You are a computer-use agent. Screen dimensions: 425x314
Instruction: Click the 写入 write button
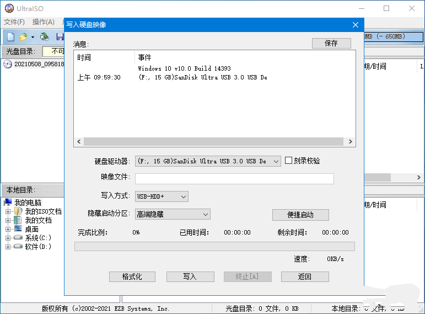[190, 276]
